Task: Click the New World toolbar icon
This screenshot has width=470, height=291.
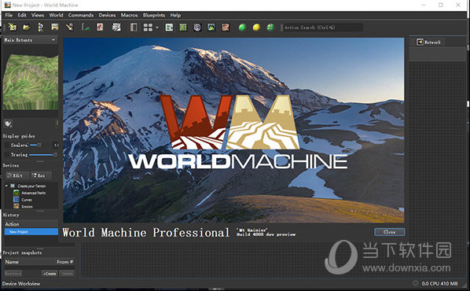Action: pyautogui.click(x=13, y=28)
